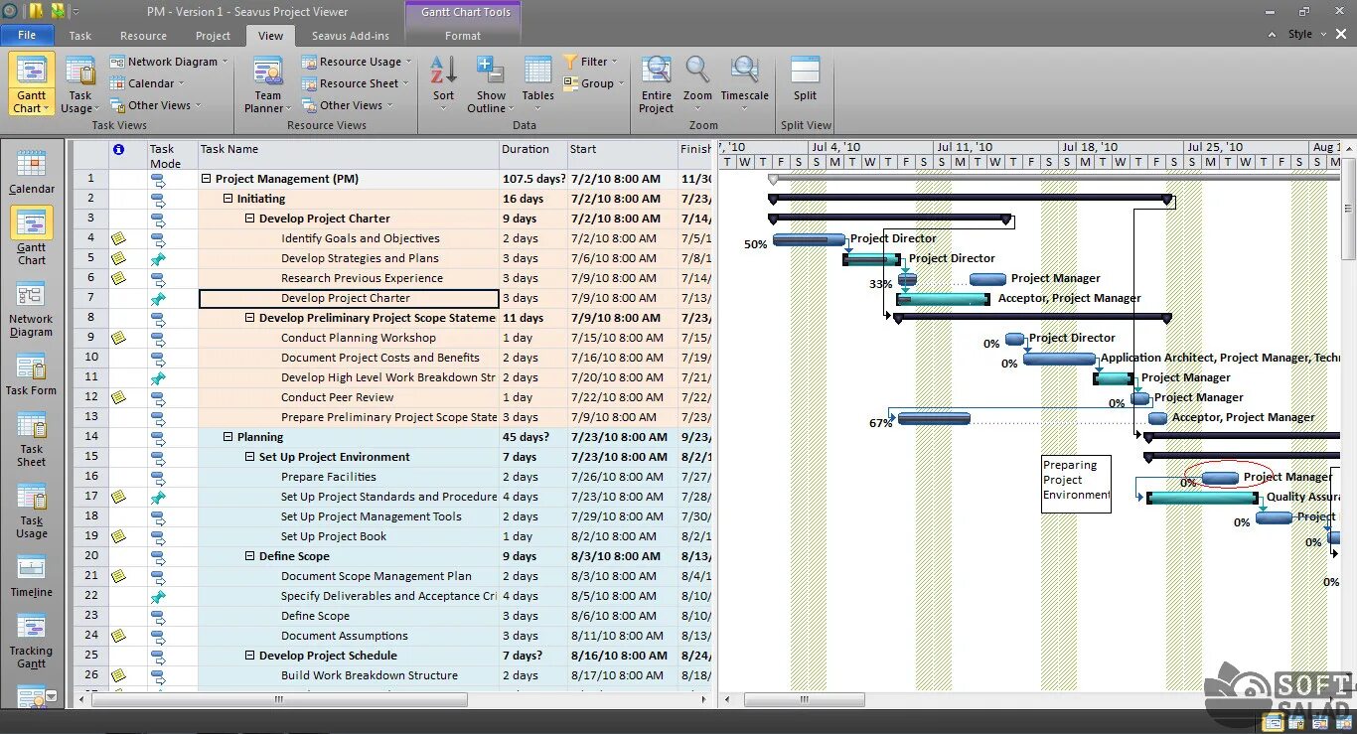
Task: Switch to the Task ribbon tab
Action: [80, 36]
